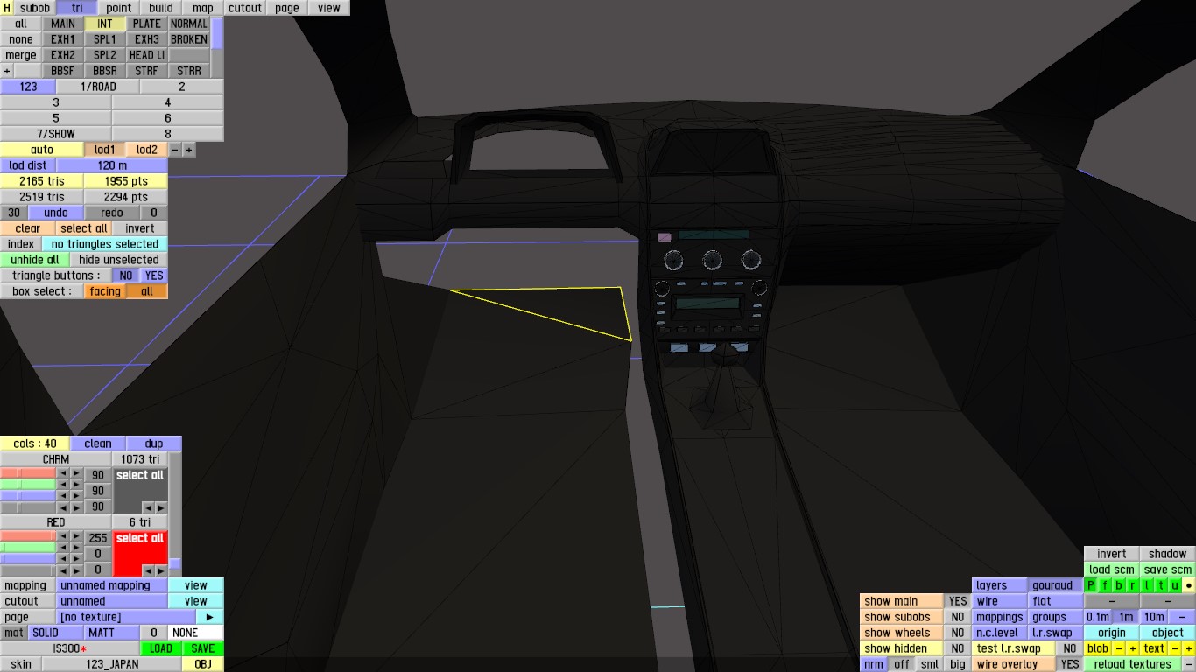Screen dimensions: 1196x672
Task: Click the RED colour swatch
Action: coord(140,554)
